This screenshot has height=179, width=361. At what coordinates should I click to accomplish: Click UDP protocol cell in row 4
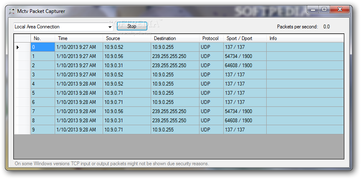point(211,84)
